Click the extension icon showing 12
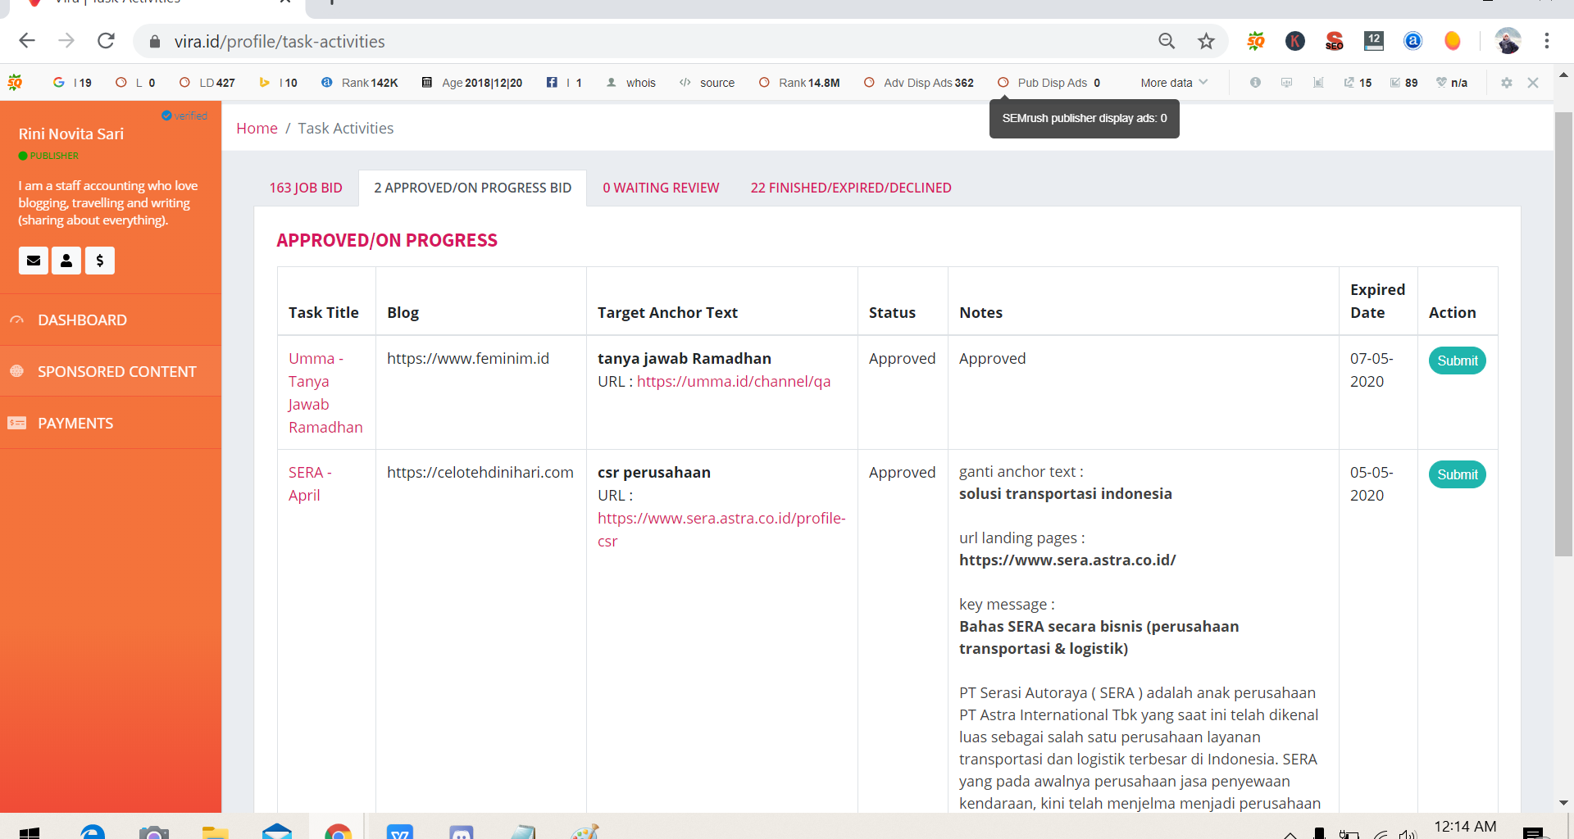Screen dimensions: 1574x839 click(x=1374, y=41)
